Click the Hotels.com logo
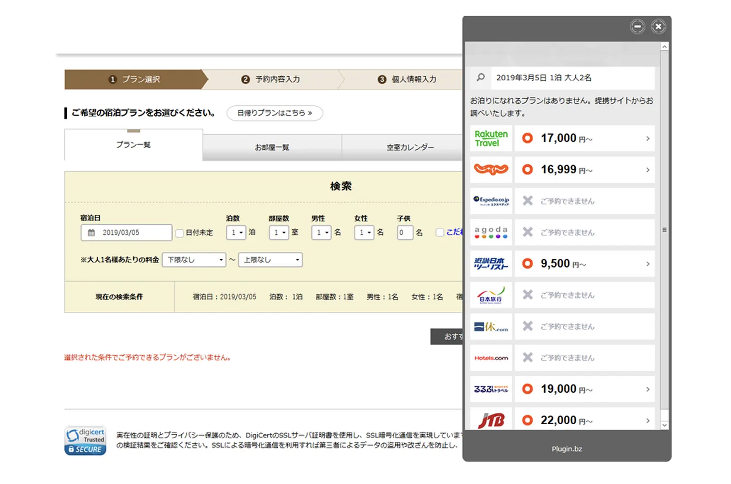This screenshot has height=484, width=731. (491, 358)
